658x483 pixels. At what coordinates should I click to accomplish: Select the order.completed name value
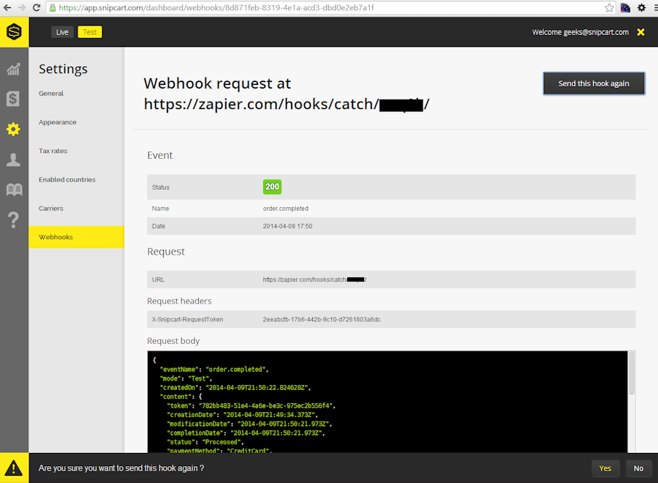[x=286, y=209]
